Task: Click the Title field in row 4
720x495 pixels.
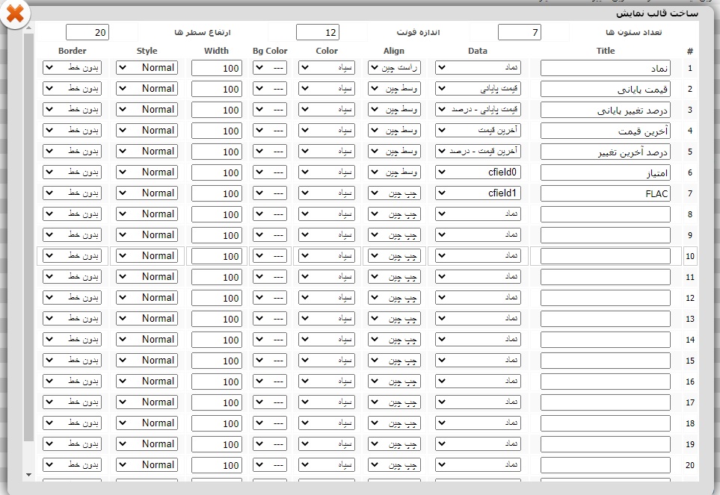Action: (605, 131)
